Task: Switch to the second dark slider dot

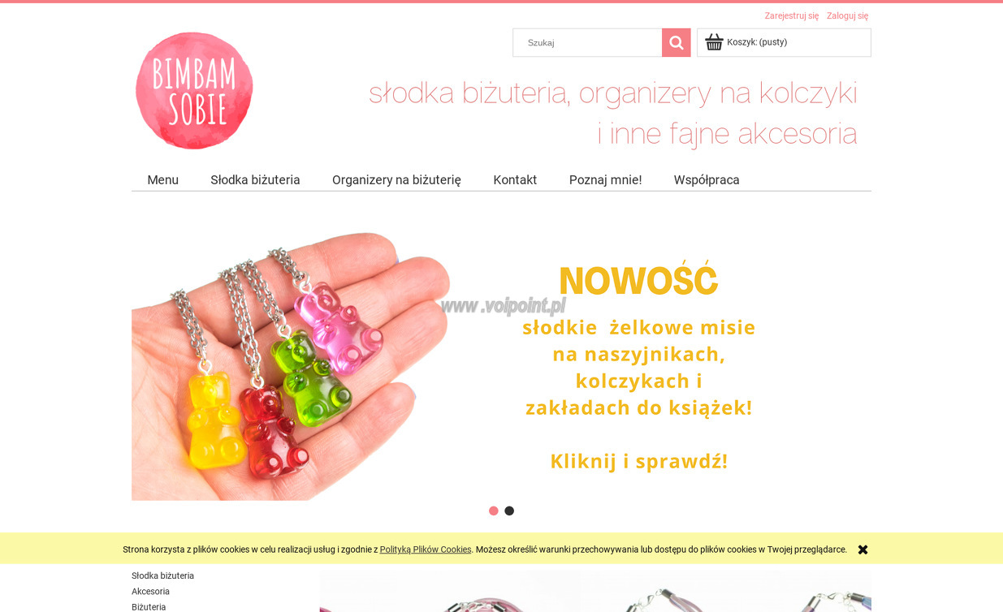Action: pos(509,511)
